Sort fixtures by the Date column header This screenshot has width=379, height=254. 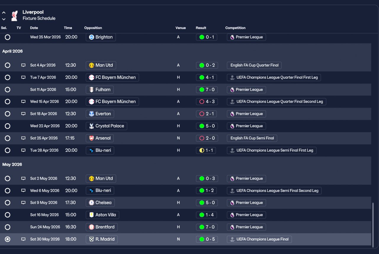[x=34, y=28]
